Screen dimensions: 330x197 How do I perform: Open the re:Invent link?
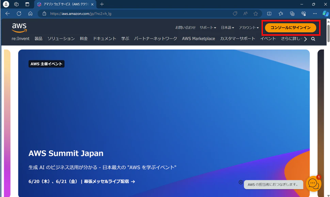20,39
